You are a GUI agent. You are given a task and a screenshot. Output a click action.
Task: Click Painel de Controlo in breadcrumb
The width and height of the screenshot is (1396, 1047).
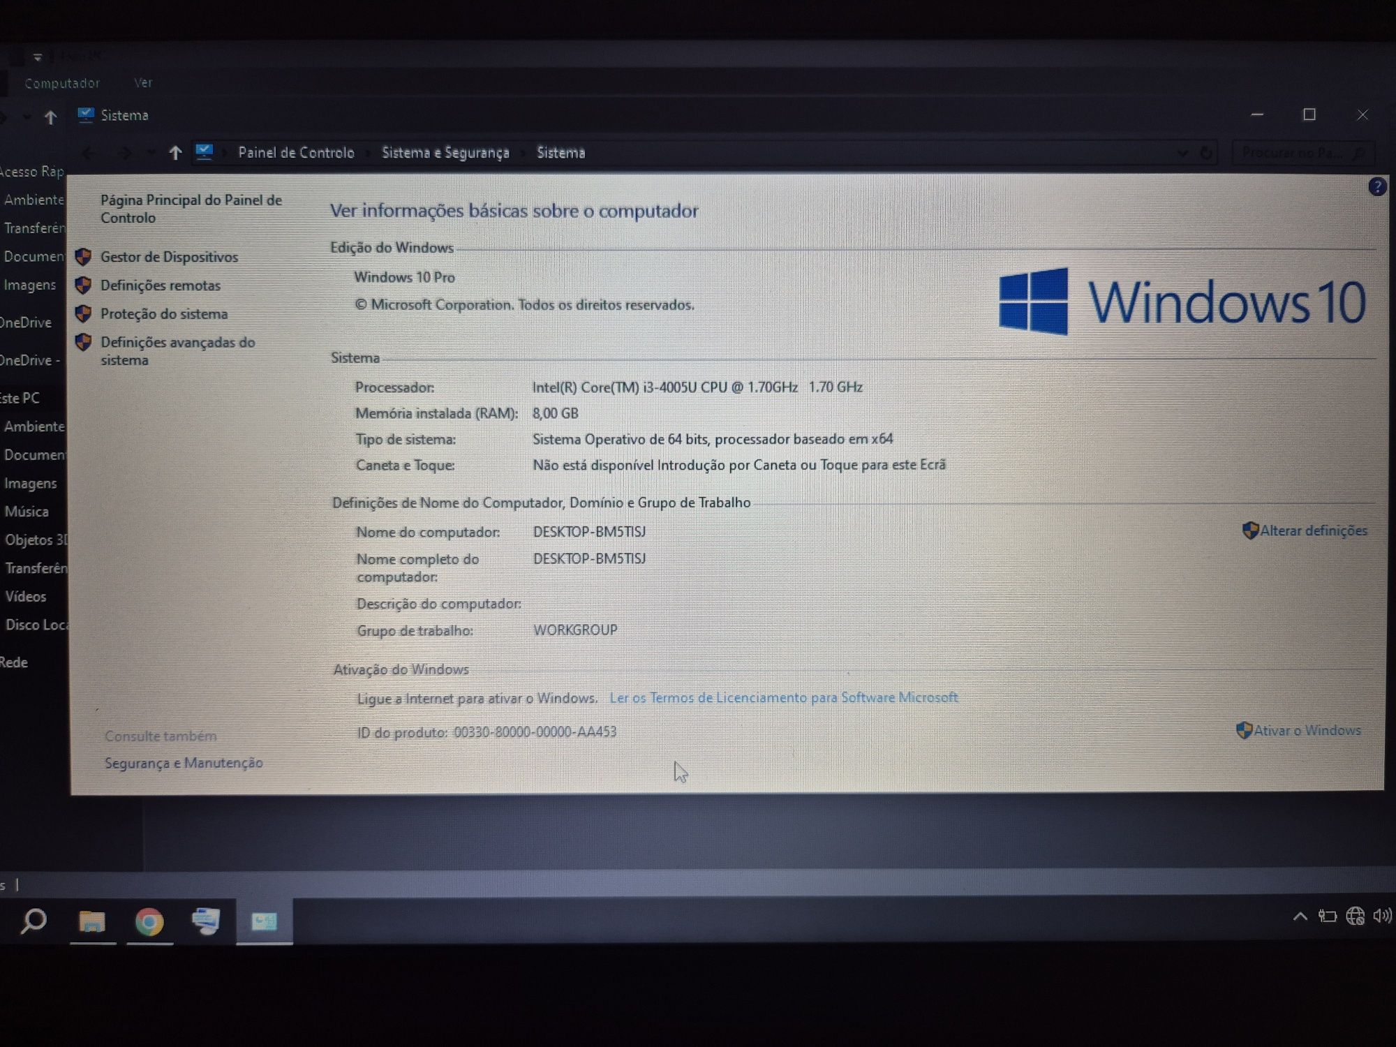click(x=296, y=153)
